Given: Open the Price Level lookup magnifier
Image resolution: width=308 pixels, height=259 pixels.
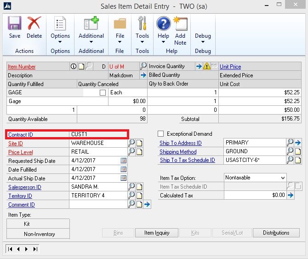Looking at the screenshot, I should click(131, 151).
